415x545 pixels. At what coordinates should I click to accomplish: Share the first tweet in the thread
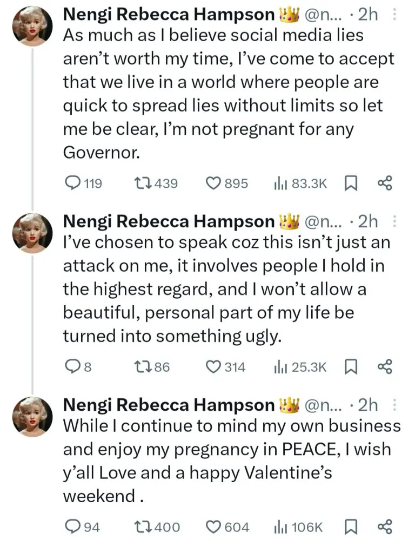[384, 184]
